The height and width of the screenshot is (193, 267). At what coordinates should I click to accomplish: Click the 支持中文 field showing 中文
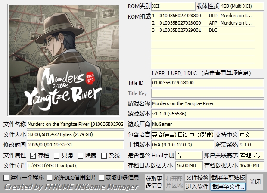(251, 134)
